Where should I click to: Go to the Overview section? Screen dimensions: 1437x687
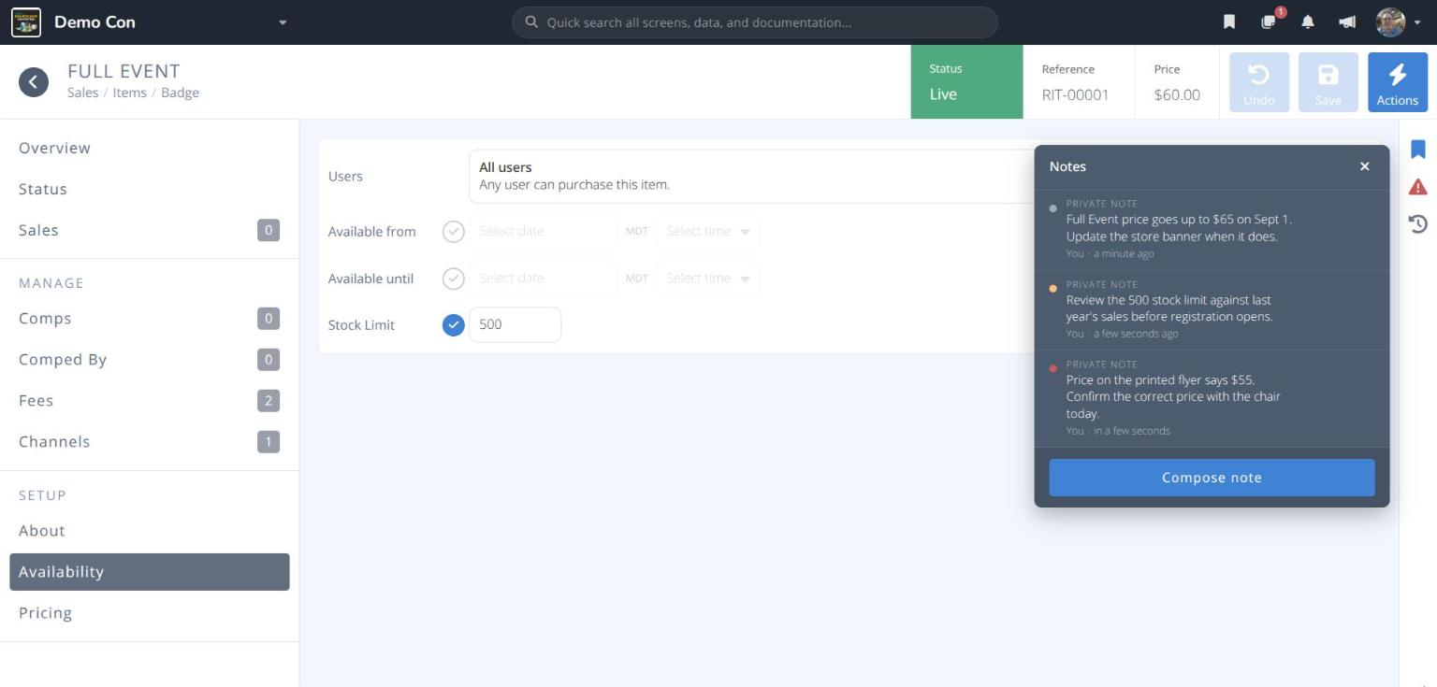point(150,148)
